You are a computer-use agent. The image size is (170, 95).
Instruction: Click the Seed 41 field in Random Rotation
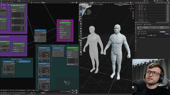coord(44,60)
